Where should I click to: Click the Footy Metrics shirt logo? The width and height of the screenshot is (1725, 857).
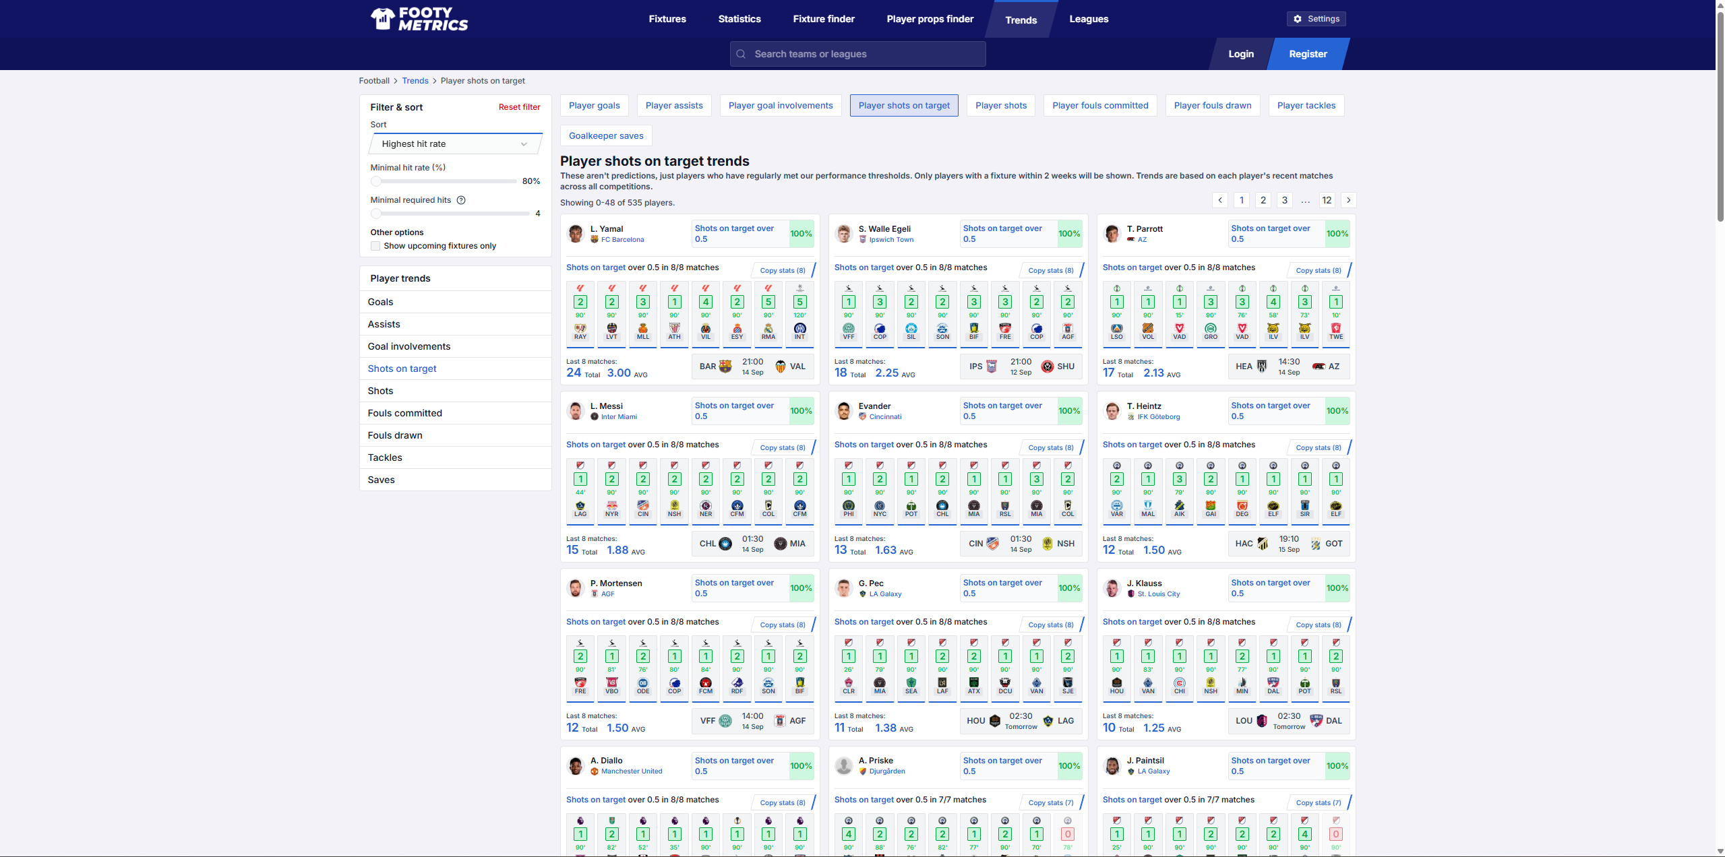click(x=382, y=19)
